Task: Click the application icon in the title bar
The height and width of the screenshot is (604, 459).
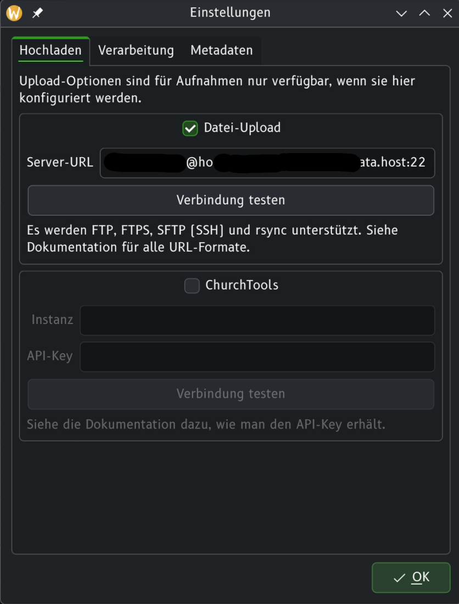Action: (14, 13)
